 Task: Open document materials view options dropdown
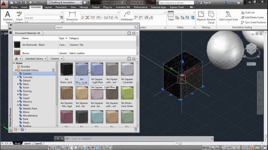click(x=135, y=33)
